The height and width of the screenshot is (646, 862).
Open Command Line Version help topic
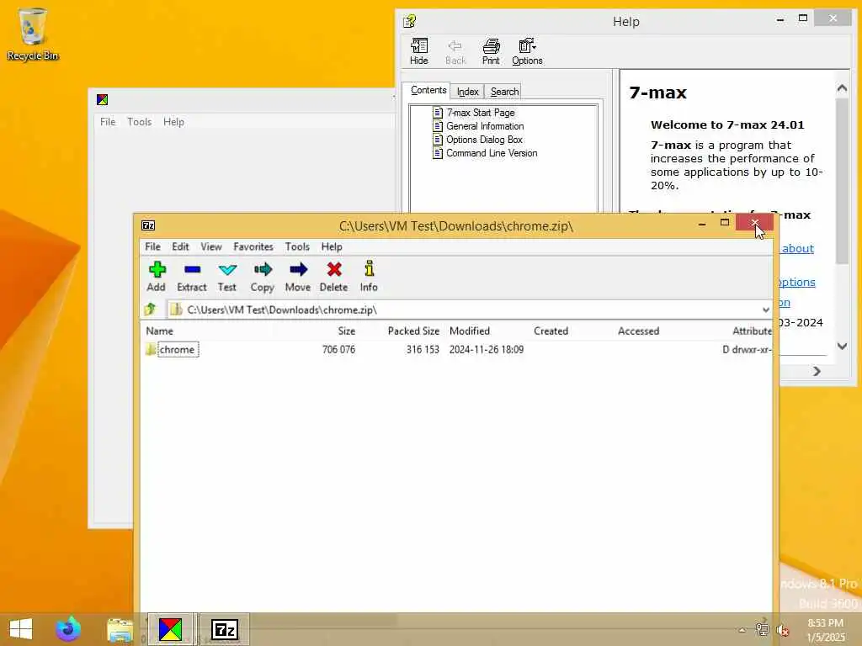pos(492,153)
